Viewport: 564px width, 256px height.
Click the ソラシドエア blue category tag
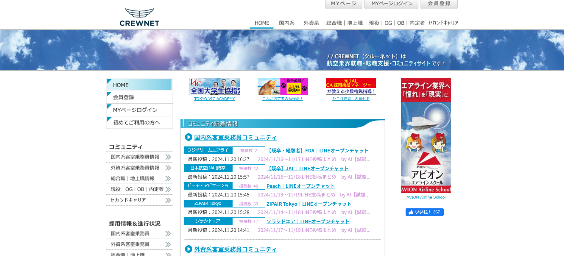click(208, 221)
